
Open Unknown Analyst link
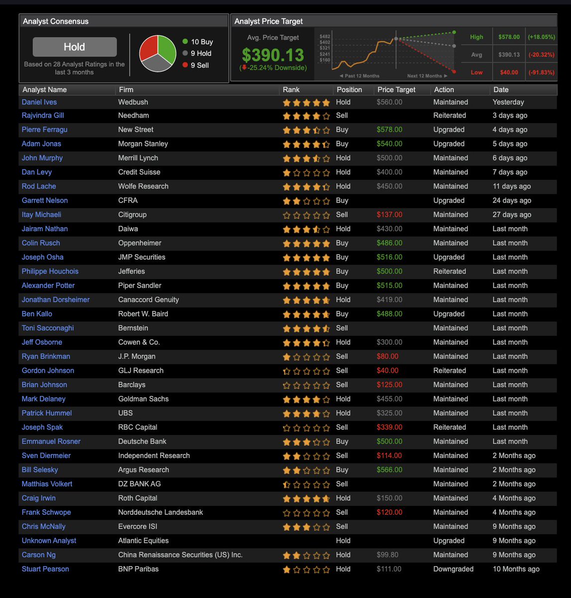(x=49, y=541)
